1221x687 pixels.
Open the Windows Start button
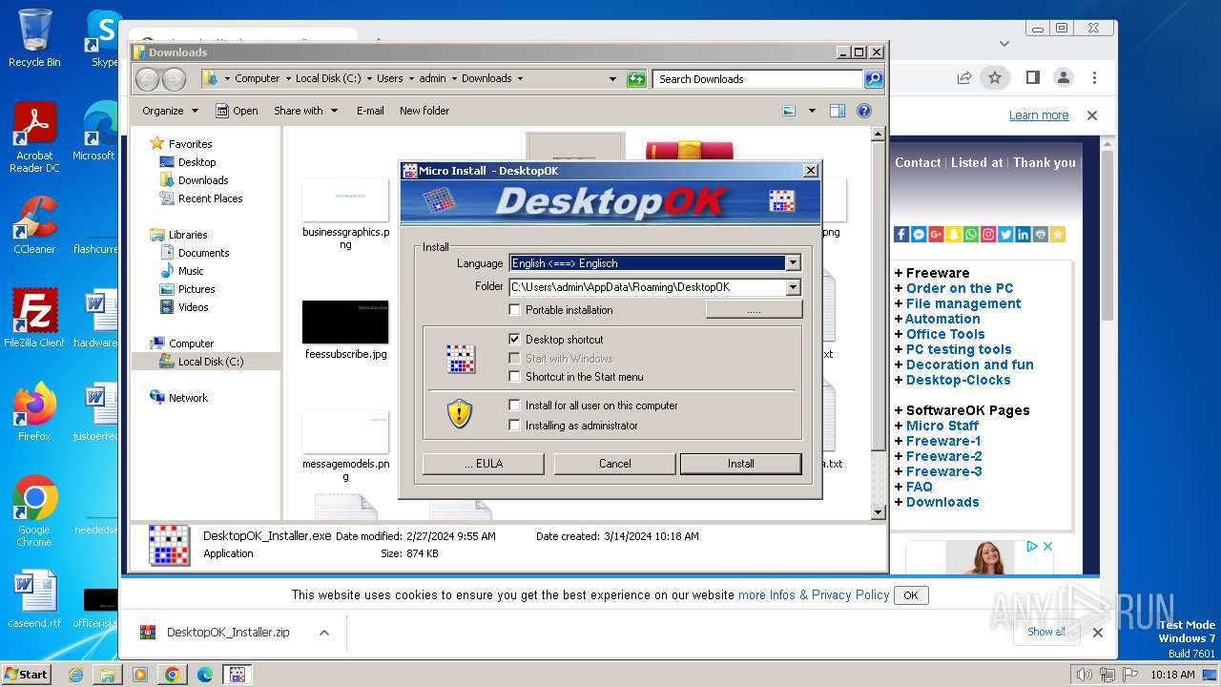(x=27, y=674)
